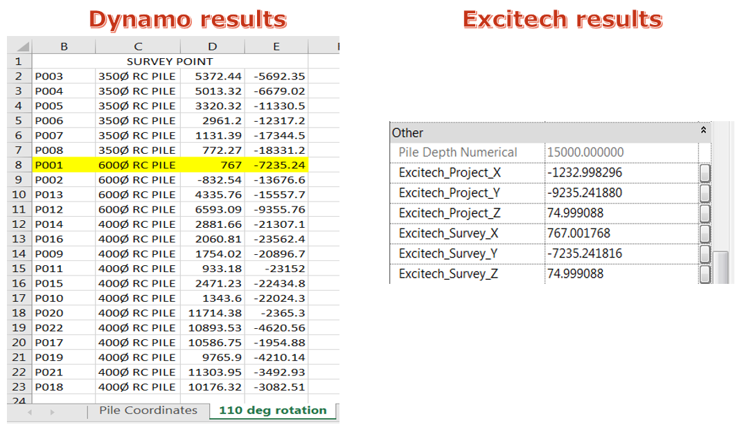
Task: Click the small button beside Excitech_Survey_X value
Action: point(705,234)
